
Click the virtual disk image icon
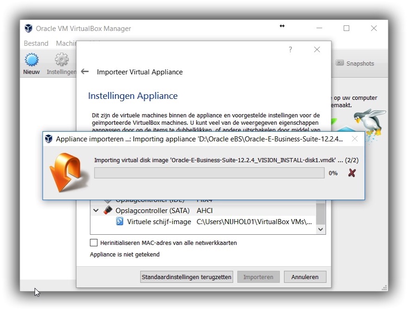[120, 221]
